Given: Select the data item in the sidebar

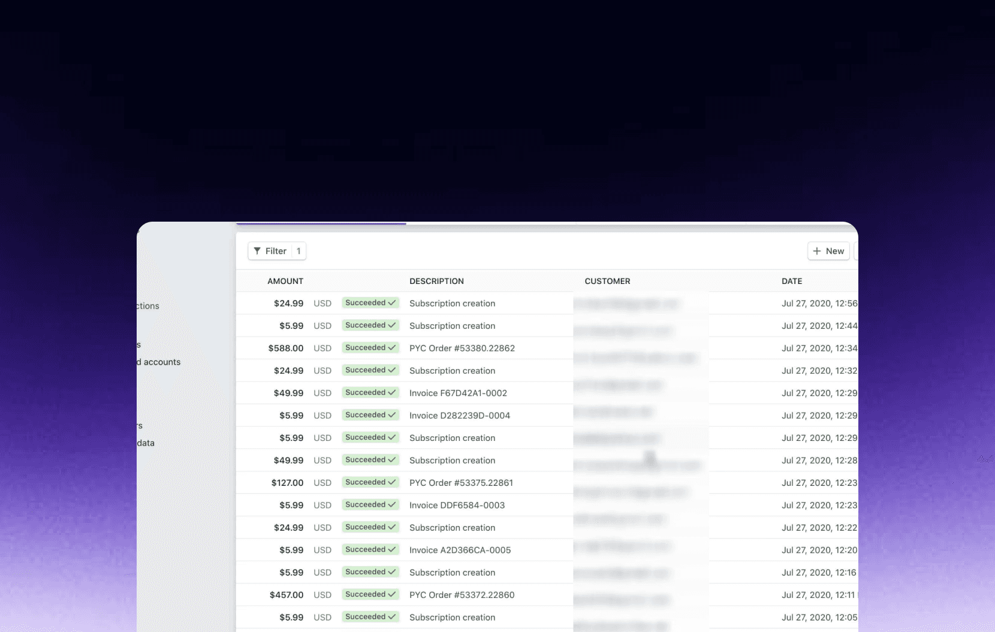Looking at the screenshot, I should pos(144,443).
